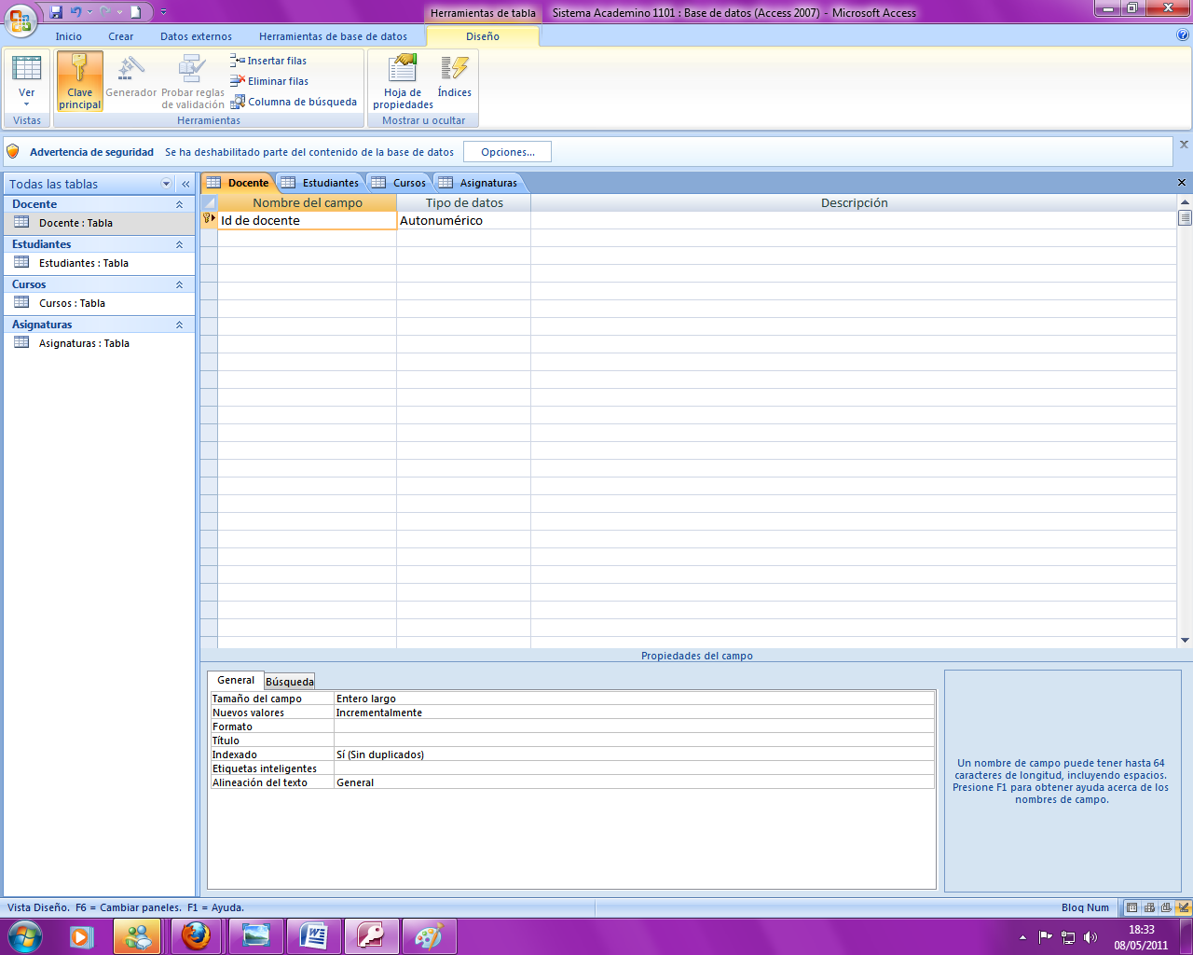Collapse the Docente group
Screen dimensions: 1193x955
179,204
